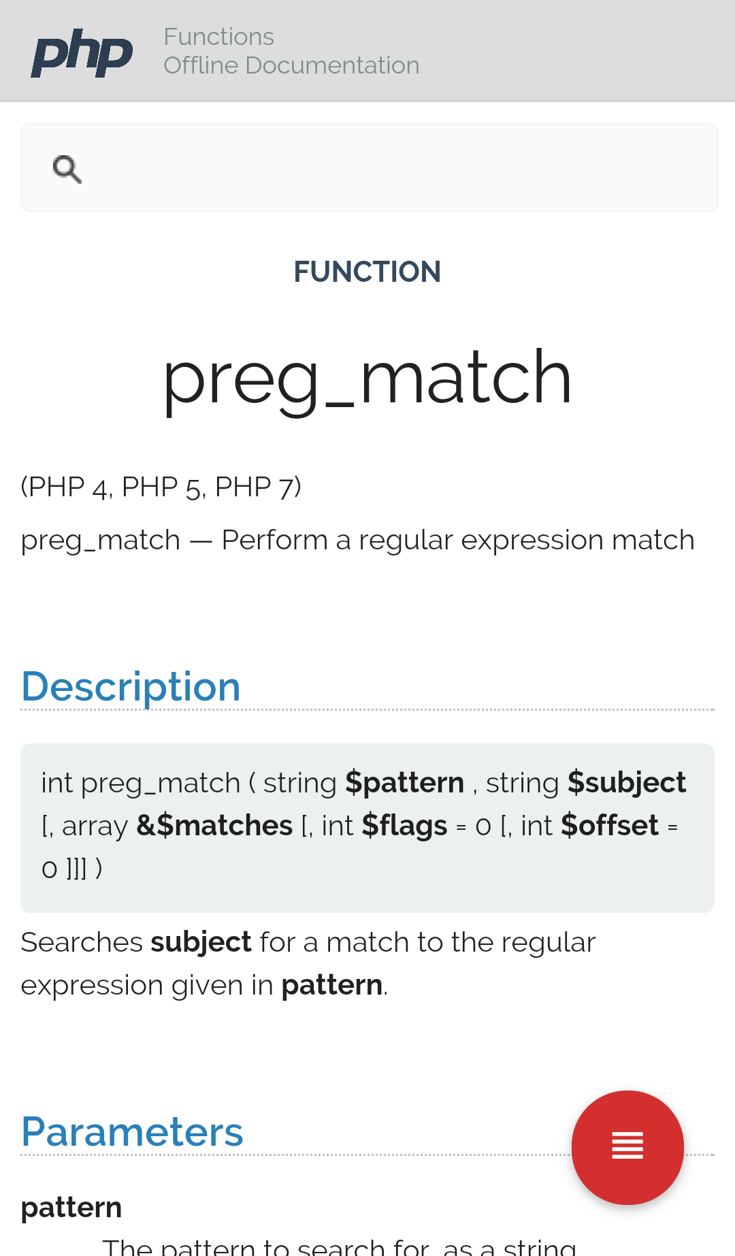
Task: Jump to the Parameters section heading
Action: point(132,1131)
